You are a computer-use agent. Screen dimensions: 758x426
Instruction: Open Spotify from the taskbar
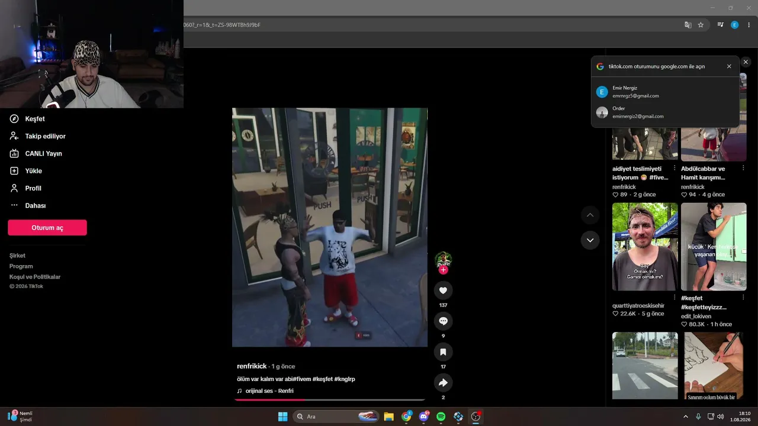[441, 417]
